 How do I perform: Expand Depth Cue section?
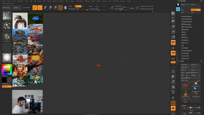tap(185, 43)
